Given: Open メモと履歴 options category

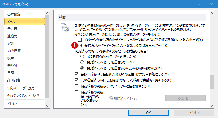Looking at the screenshot, I should tap(25, 51).
